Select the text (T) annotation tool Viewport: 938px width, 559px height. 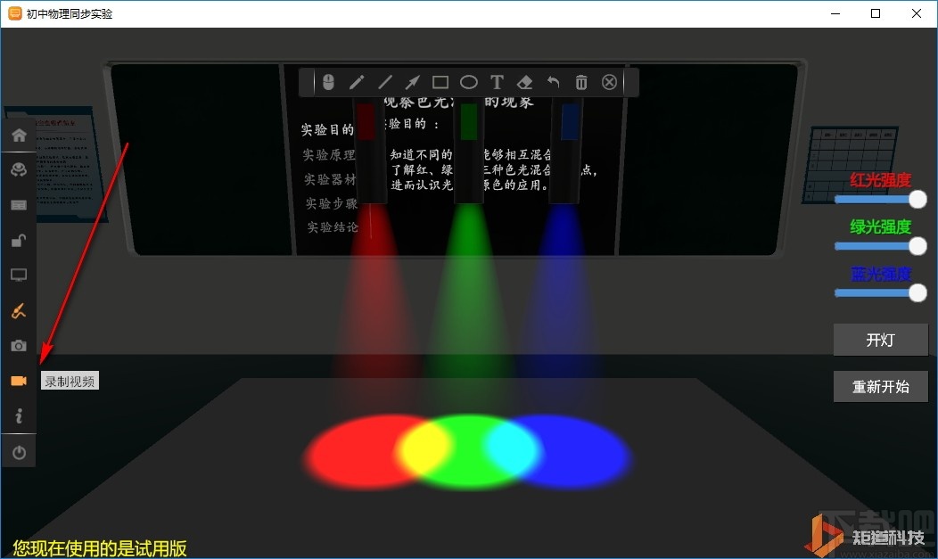point(497,82)
